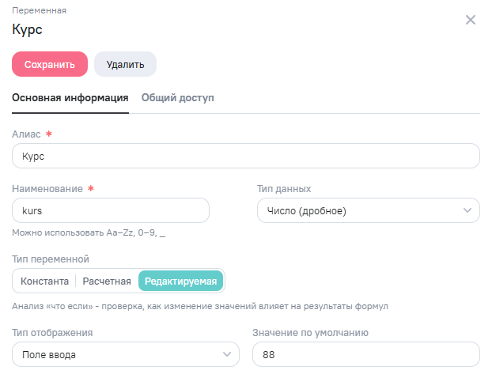492x374 pixels.
Task: Click into the Наименование field containing kurs
Action: (x=111, y=211)
